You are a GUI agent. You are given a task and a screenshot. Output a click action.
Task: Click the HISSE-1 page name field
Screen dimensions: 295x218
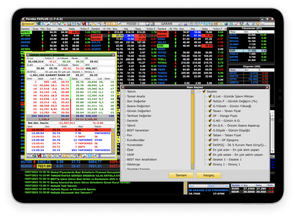(x=133, y=24)
